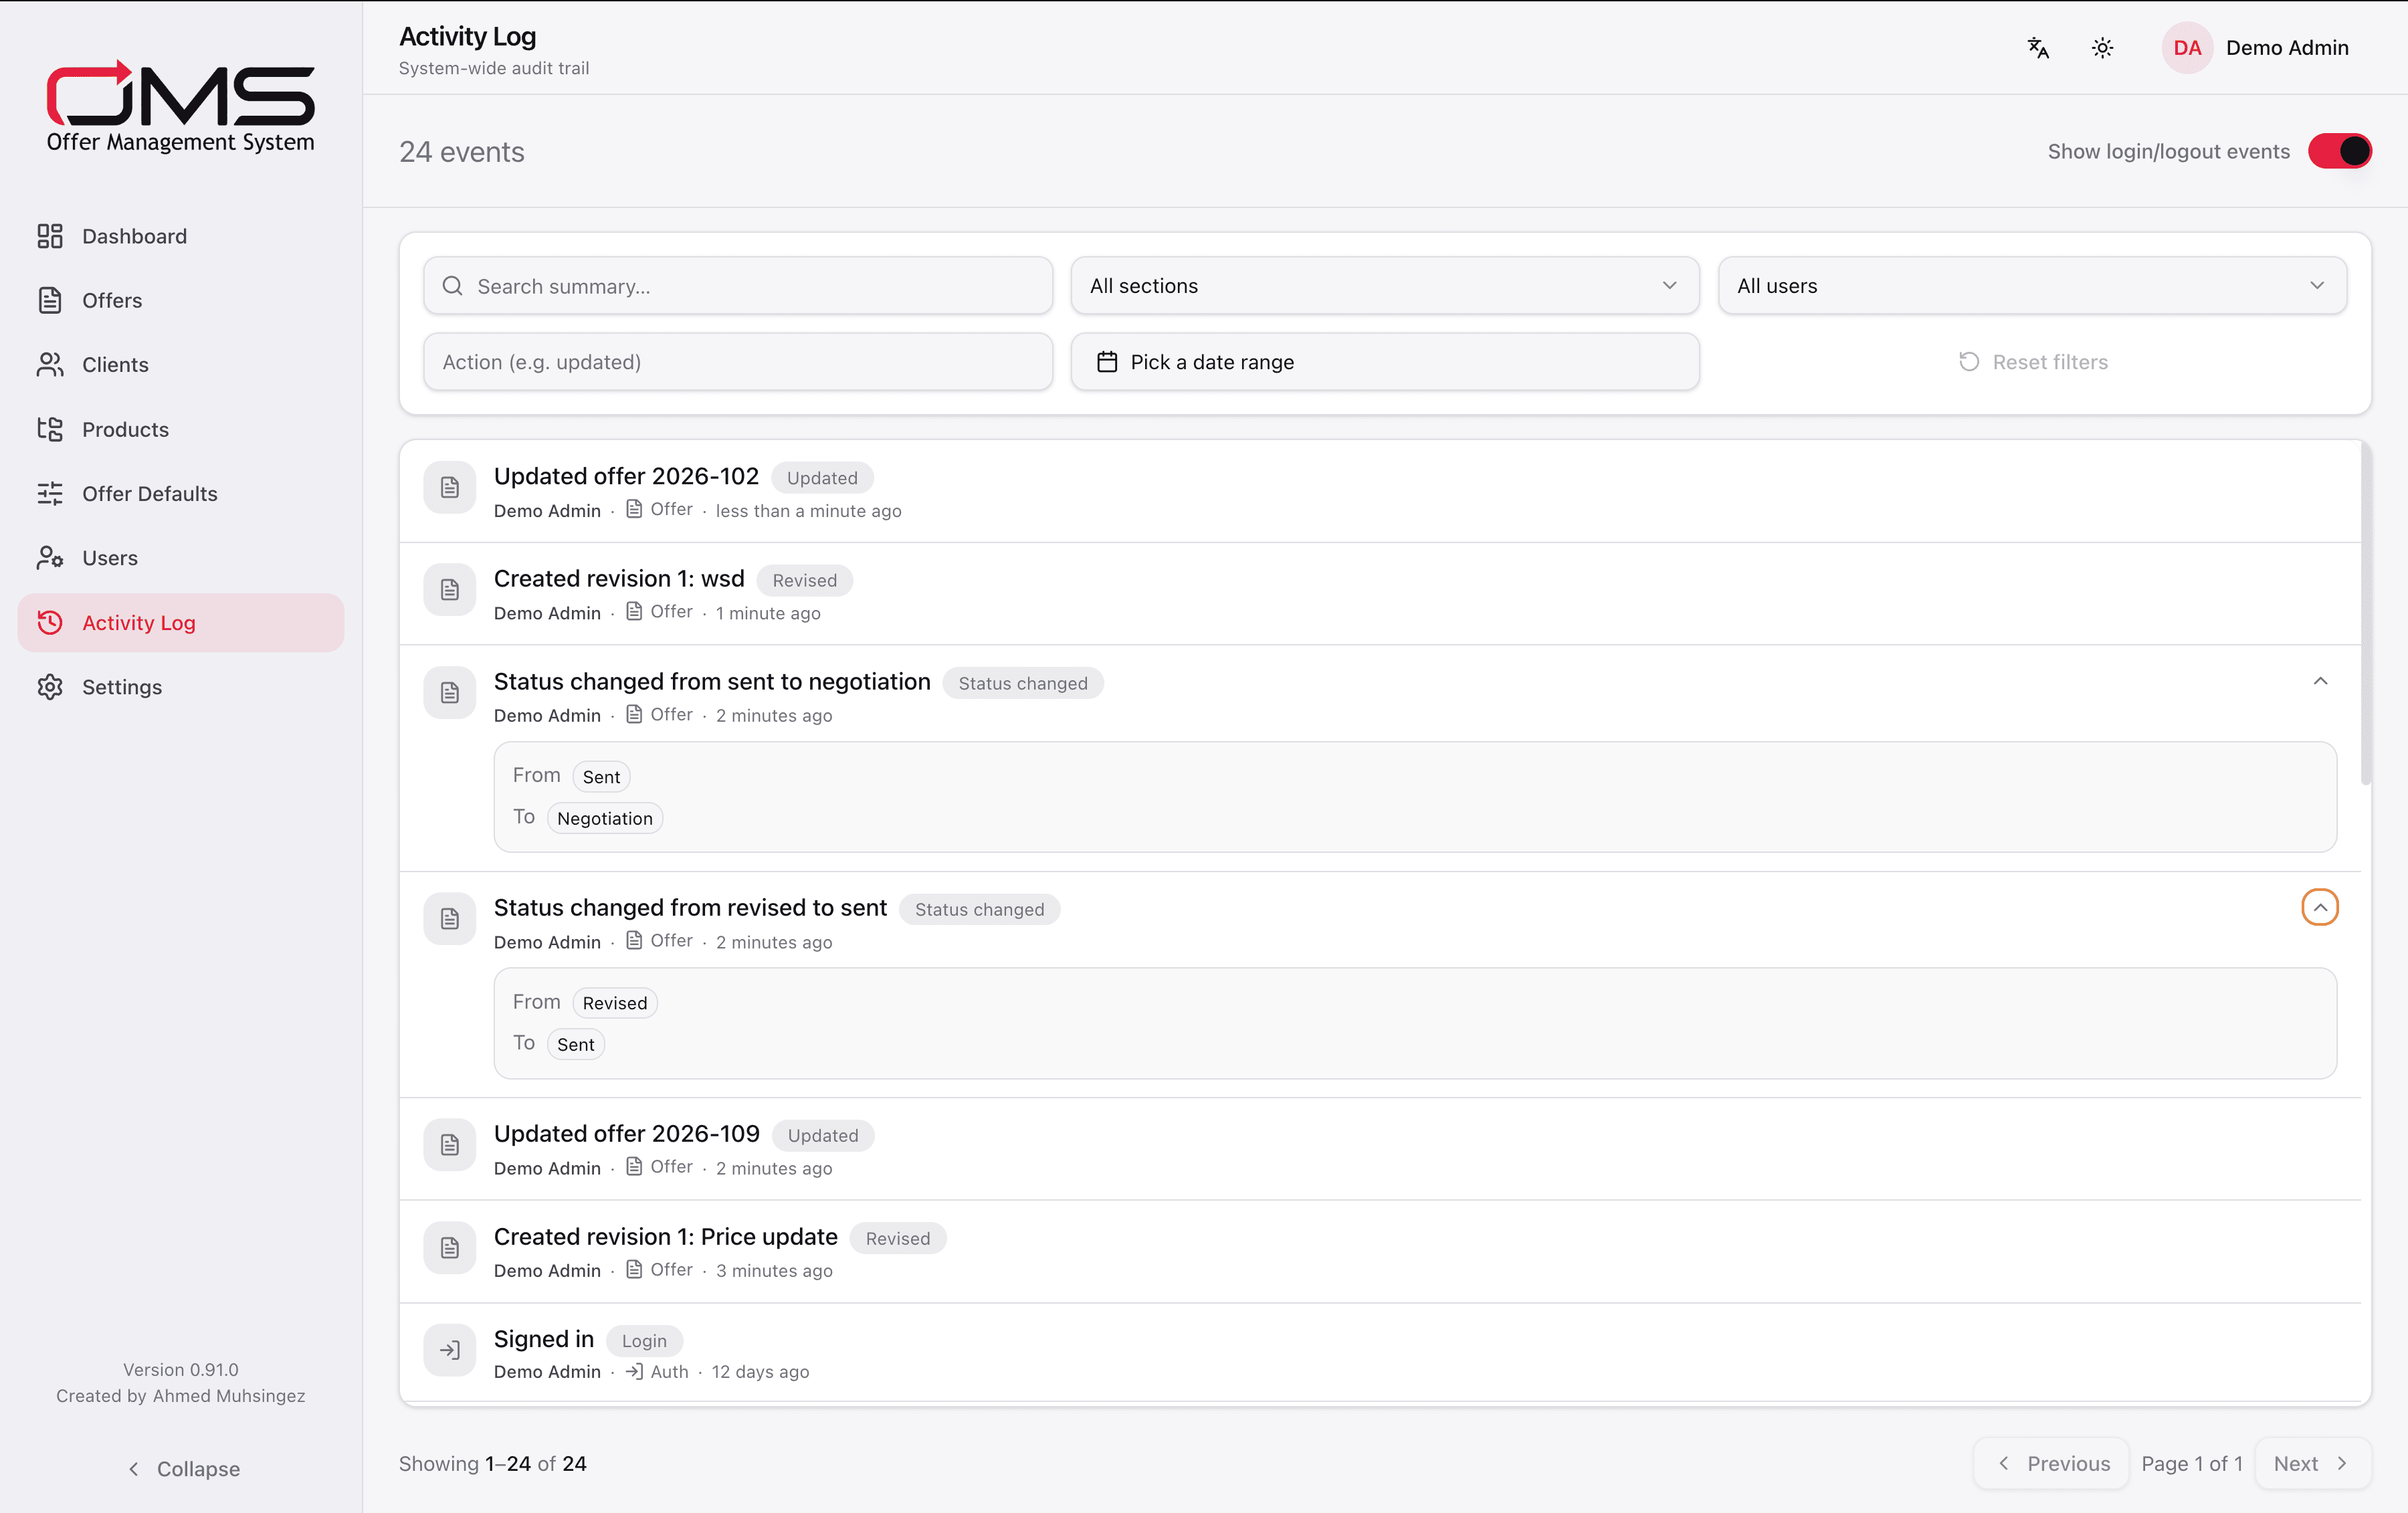
Task: Click the Offers document icon in the sidebar
Action: pos(50,300)
